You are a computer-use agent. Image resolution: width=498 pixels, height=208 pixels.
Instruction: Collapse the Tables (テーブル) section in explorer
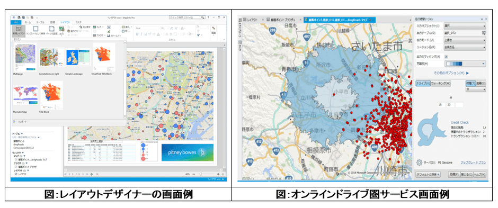pyautogui.click(x=22, y=133)
